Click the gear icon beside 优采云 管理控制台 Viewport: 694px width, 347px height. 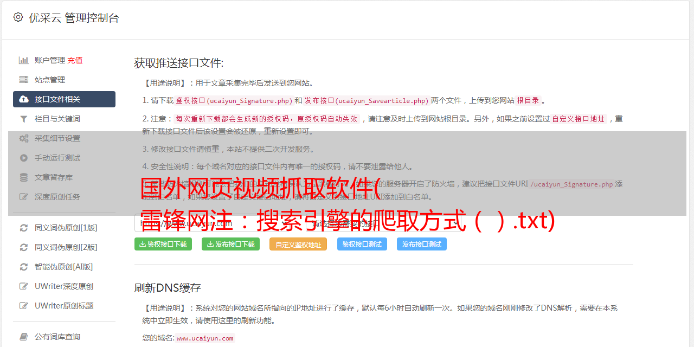coord(18,17)
